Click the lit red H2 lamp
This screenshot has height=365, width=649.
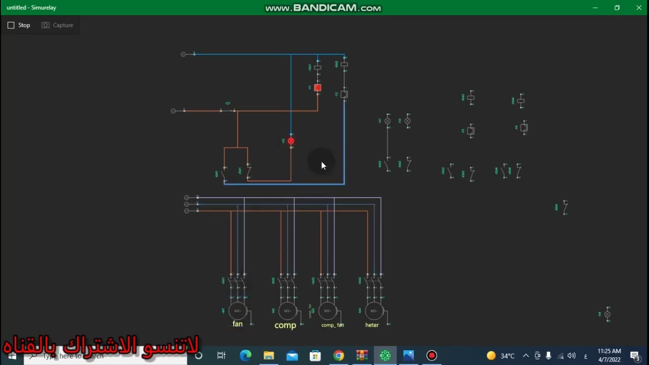291,141
